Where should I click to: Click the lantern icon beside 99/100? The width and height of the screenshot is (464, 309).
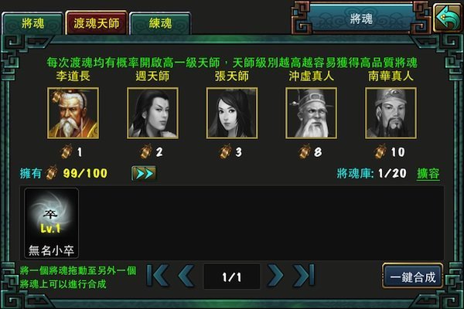(x=52, y=173)
